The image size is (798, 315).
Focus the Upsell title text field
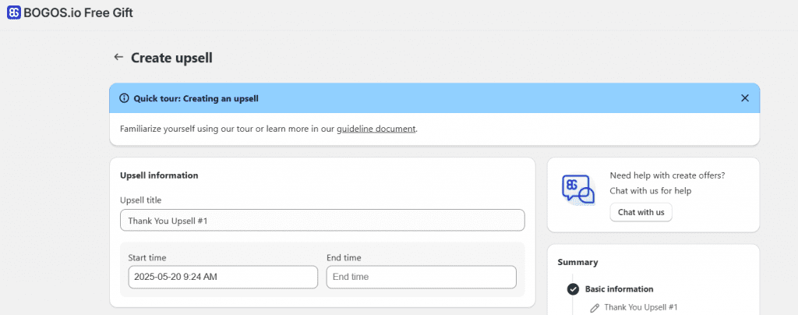322,221
